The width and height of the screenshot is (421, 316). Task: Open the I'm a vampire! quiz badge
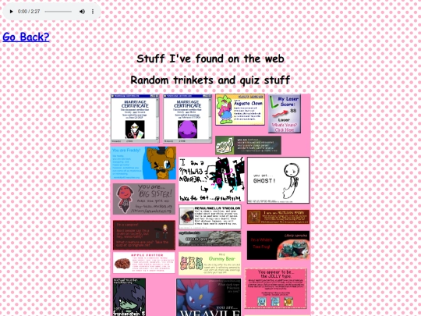(144, 235)
